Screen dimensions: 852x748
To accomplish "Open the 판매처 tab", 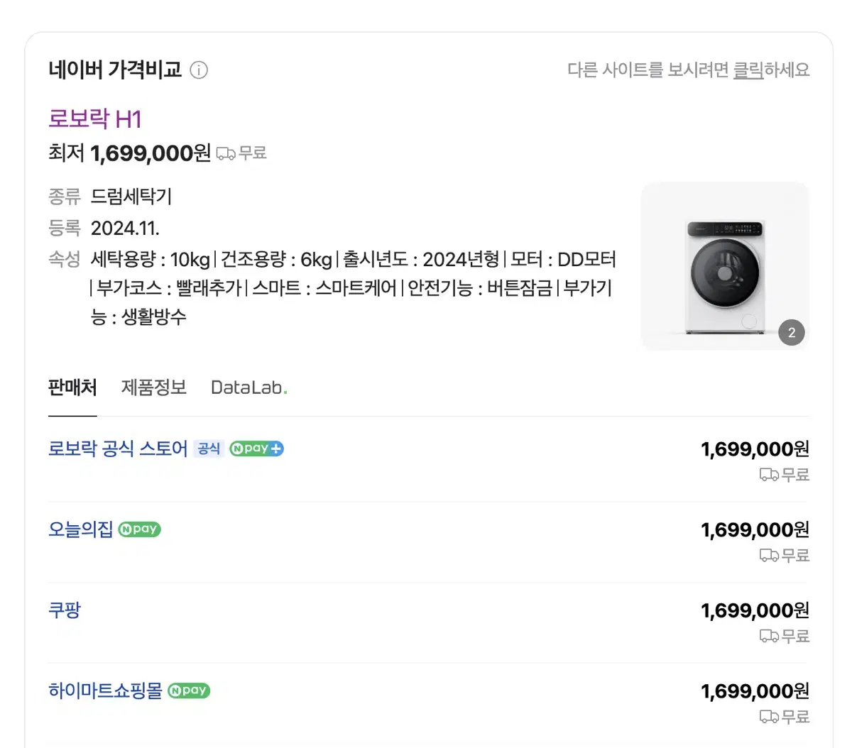I will tap(72, 387).
